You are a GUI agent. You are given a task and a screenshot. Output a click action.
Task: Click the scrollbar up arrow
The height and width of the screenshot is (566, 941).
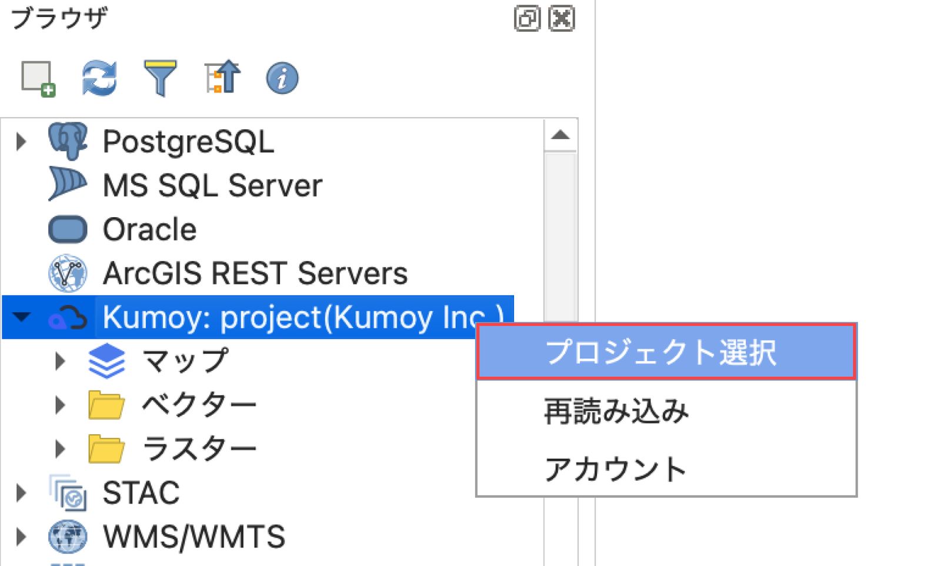[560, 135]
